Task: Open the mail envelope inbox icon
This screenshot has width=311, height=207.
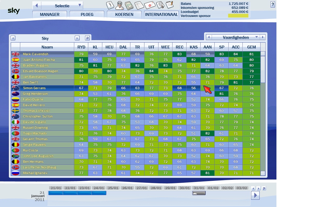Action: click(150, 5)
